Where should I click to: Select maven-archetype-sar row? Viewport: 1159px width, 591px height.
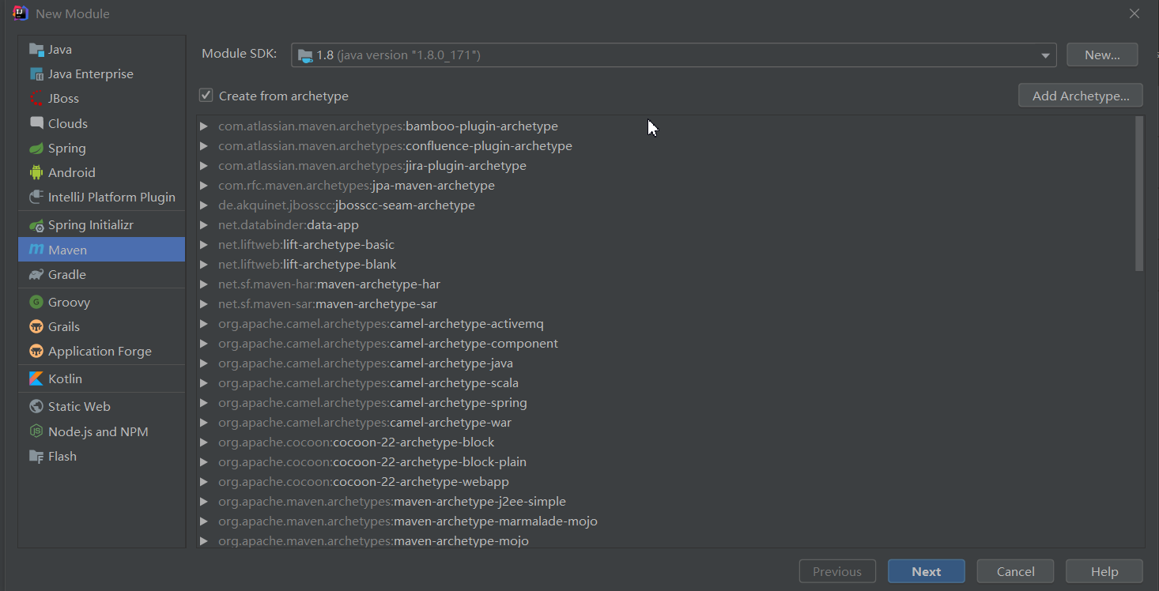[666, 304]
